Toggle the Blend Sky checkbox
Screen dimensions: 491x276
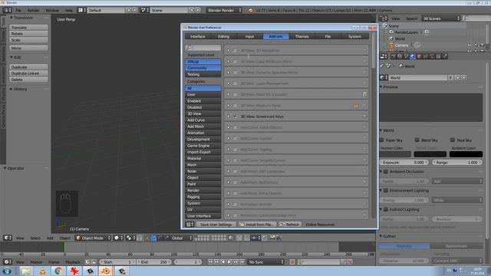pyautogui.click(x=417, y=140)
